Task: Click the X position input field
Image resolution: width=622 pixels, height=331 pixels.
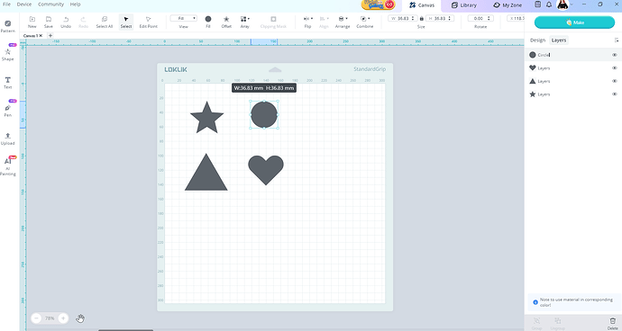Action: point(516,18)
